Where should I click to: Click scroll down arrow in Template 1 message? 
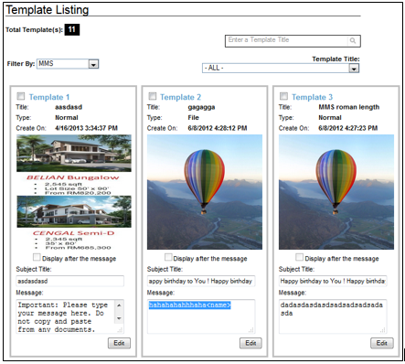click(119, 318)
